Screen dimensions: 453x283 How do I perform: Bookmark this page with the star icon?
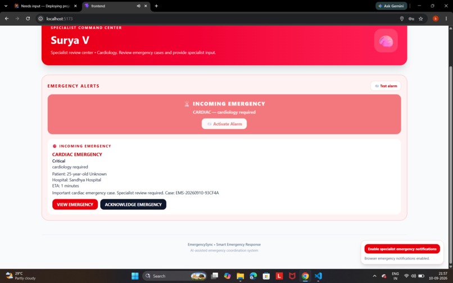(x=420, y=19)
